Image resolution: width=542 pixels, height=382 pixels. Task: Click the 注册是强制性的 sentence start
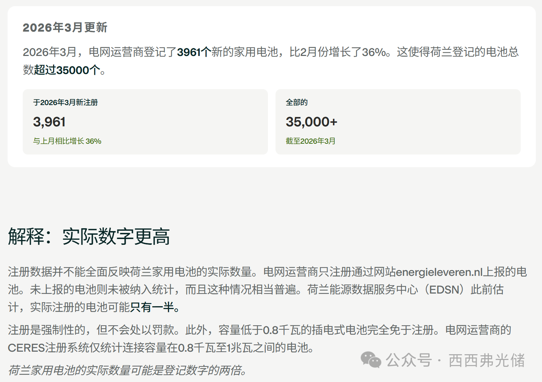[47, 330]
